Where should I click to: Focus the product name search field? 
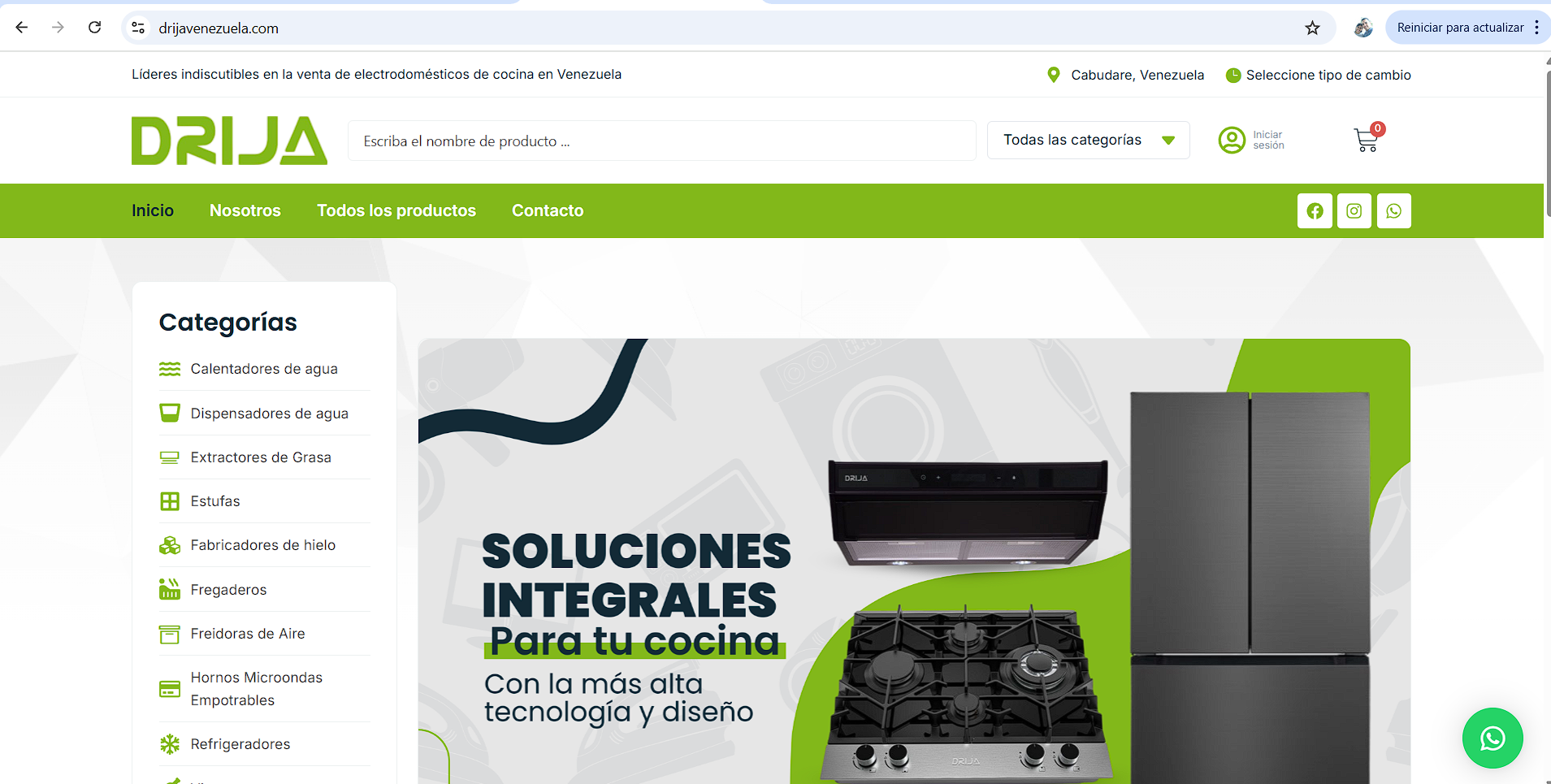coord(661,141)
